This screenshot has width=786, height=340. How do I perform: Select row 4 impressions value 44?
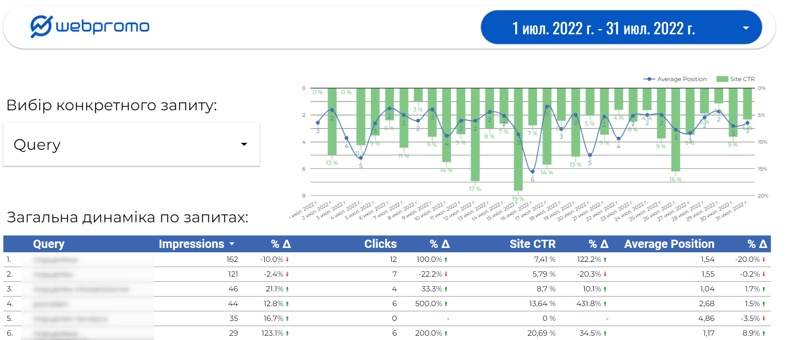(x=233, y=304)
